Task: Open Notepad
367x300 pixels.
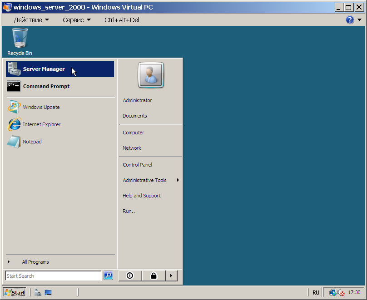Action: pyautogui.click(x=60, y=142)
